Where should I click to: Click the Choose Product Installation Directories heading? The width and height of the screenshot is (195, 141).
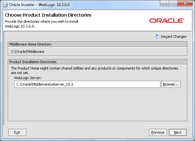click(x=48, y=15)
